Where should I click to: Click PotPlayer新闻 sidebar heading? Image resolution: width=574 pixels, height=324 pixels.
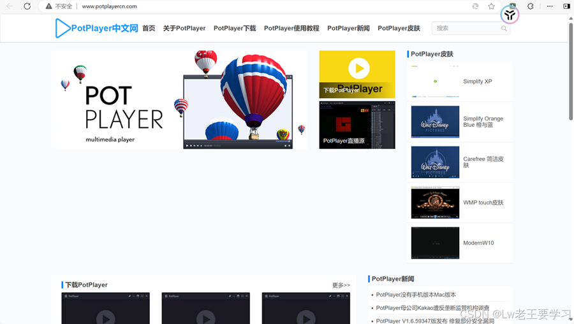pyautogui.click(x=393, y=279)
